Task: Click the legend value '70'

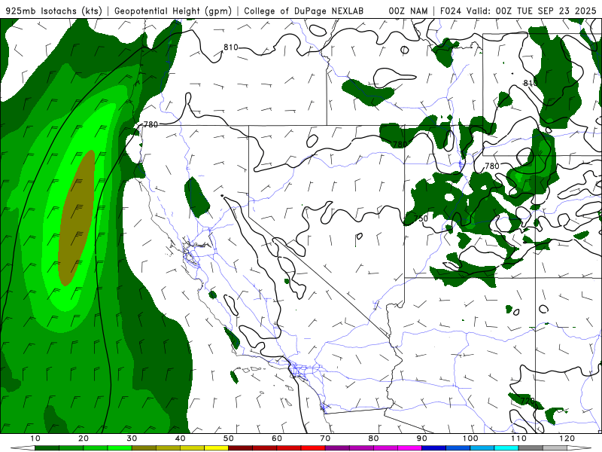Action: pos(325,438)
